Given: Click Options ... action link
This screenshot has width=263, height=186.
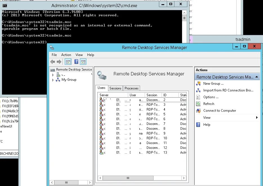Looking at the screenshot, I should pos(211,97).
